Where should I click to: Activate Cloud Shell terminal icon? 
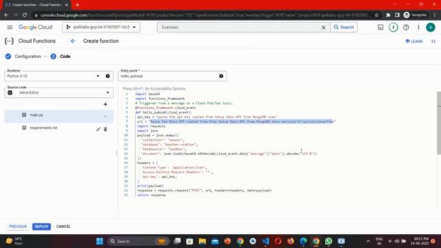pyautogui.click(x=380, y=28)
